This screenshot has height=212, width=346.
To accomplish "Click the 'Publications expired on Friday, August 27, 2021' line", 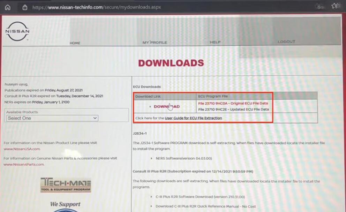I will click(x=44, y=90).
